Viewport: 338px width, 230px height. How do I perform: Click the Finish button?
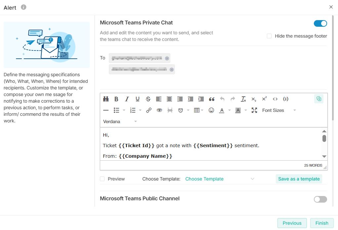(x=321, y=223)
